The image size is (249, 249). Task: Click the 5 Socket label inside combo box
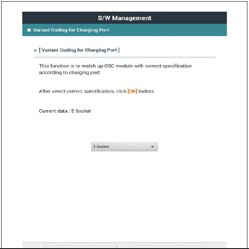[101, 147]
